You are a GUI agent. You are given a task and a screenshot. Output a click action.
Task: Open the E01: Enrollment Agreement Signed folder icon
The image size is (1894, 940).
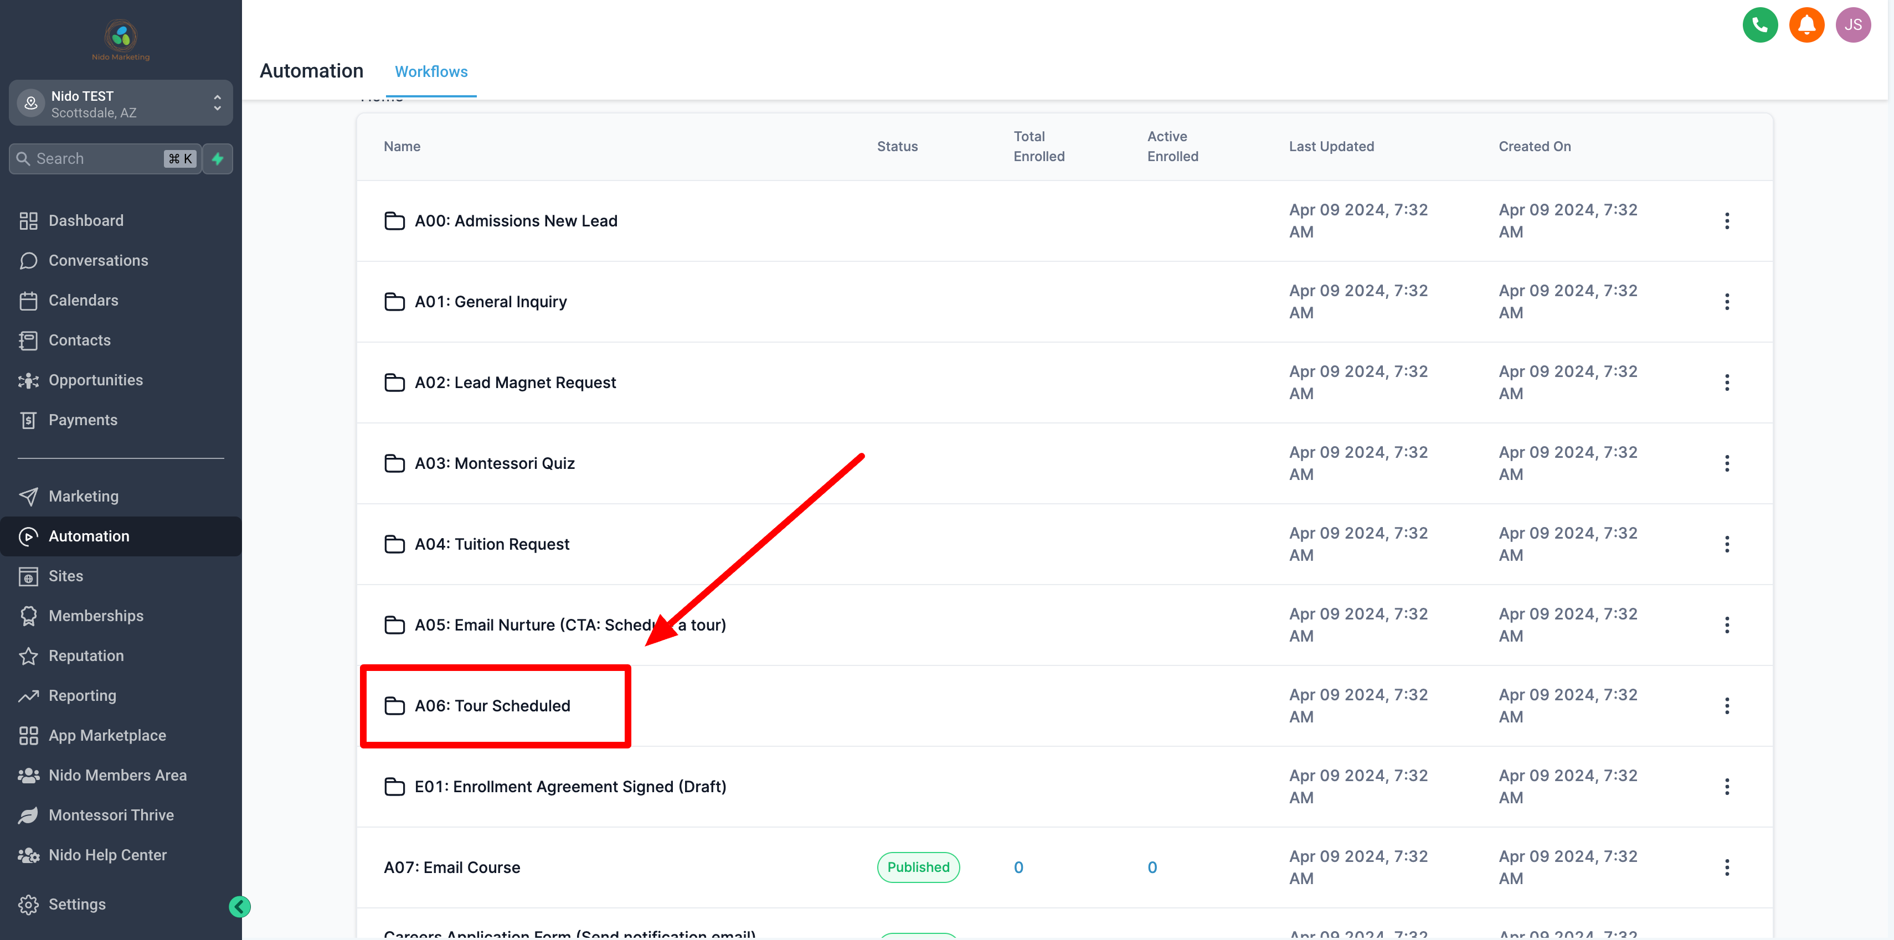coord(395,787)
